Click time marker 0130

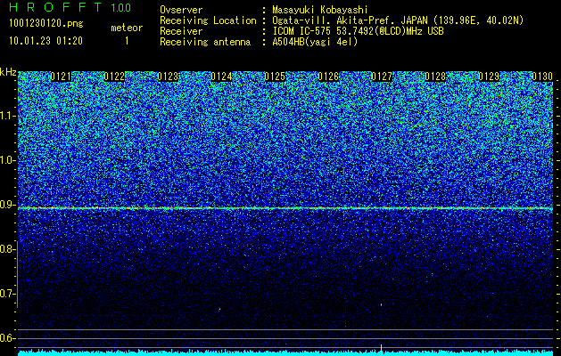tap(542, 77)
